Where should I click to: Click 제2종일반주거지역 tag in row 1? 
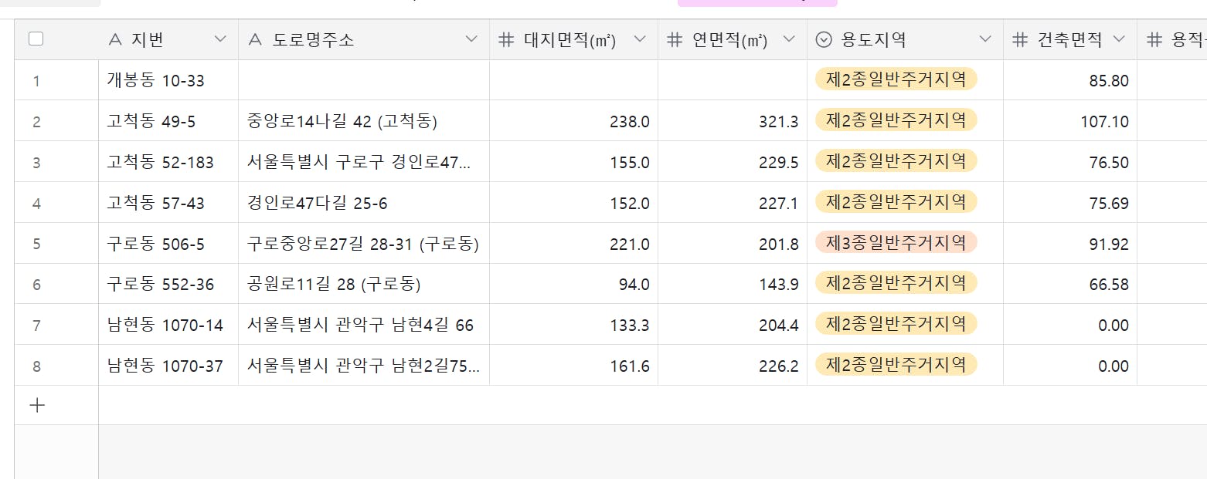click(896, 79)
